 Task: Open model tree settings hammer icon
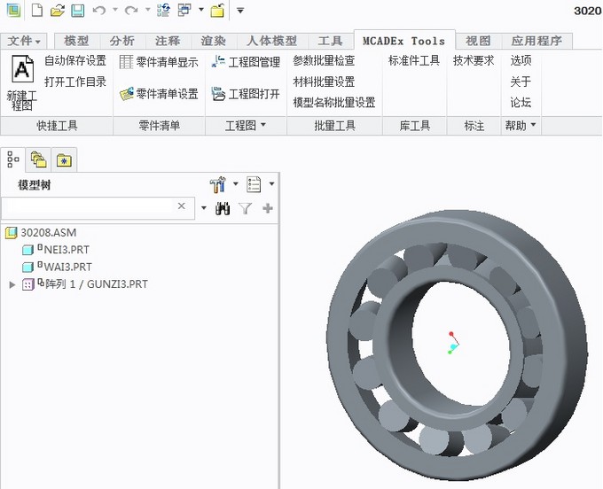click(x=218, y=185)
